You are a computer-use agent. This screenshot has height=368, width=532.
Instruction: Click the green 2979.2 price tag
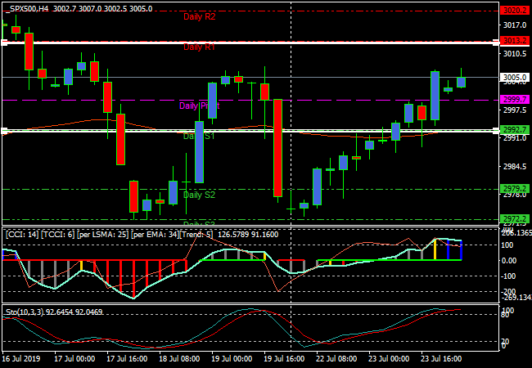(x=515, y=189)
